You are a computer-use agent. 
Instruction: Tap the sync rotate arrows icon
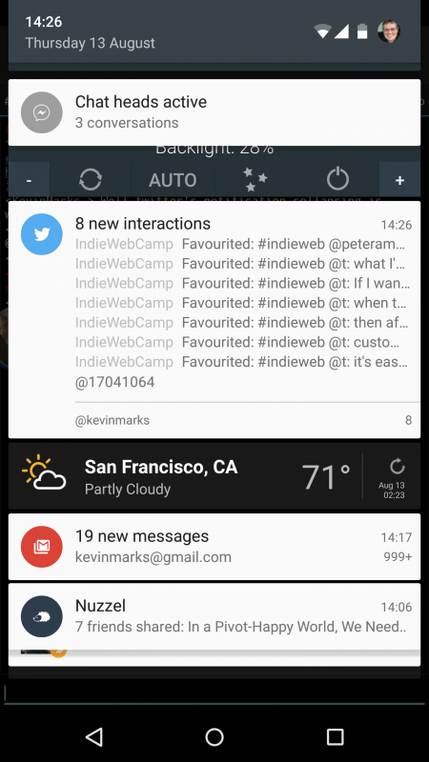pyautogui.click(x=91, y=180)
